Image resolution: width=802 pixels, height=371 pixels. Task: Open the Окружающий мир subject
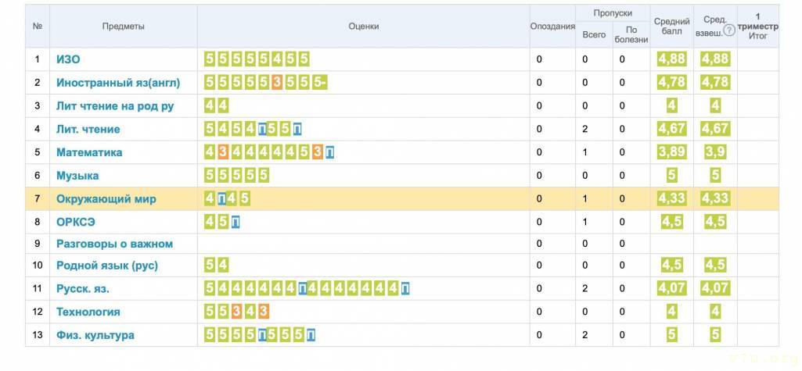(x=106, y=199)
